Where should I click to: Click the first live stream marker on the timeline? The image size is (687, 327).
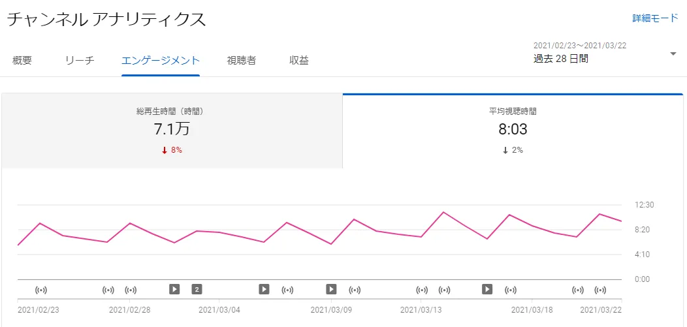coord(42,289)
